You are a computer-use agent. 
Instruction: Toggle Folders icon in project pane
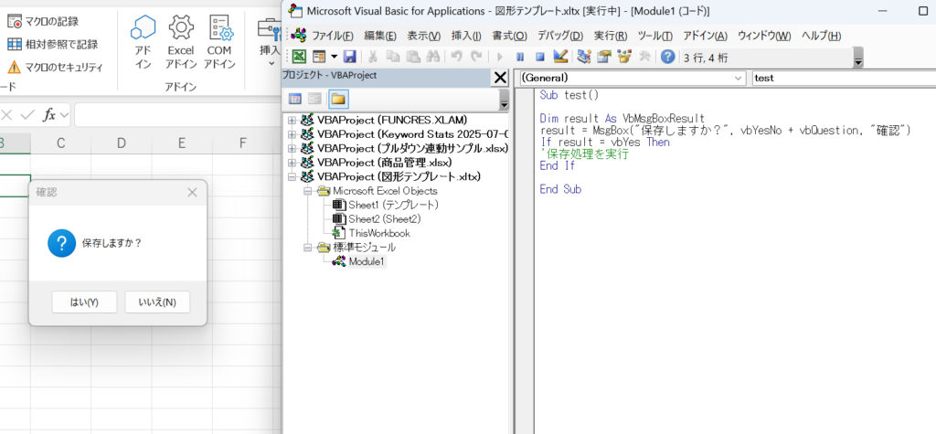[x=338, y=99]
